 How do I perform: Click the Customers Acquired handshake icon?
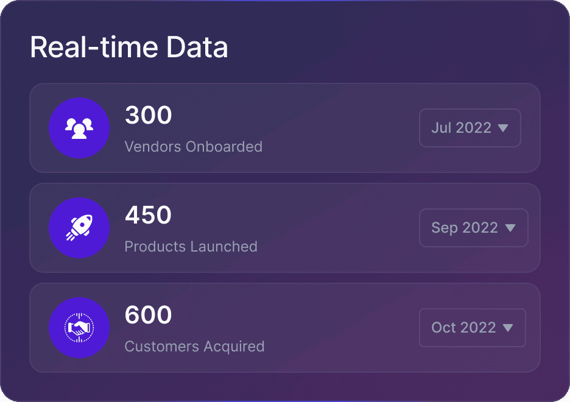[79, 328]
